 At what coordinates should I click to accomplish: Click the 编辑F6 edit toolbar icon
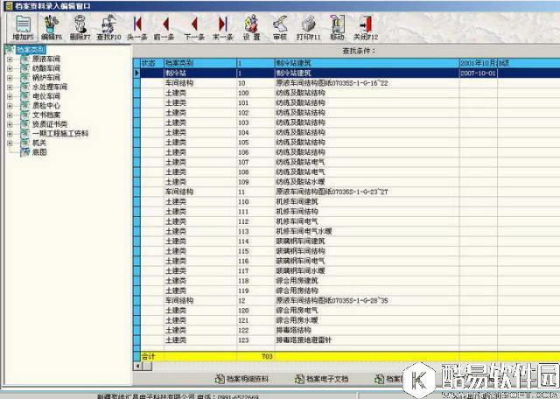(51, 26)
